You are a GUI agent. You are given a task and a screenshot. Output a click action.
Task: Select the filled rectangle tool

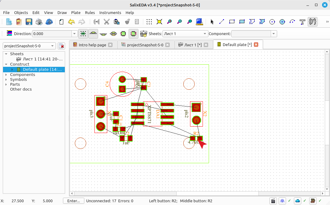pyautogui.click(x=242, y=22)
